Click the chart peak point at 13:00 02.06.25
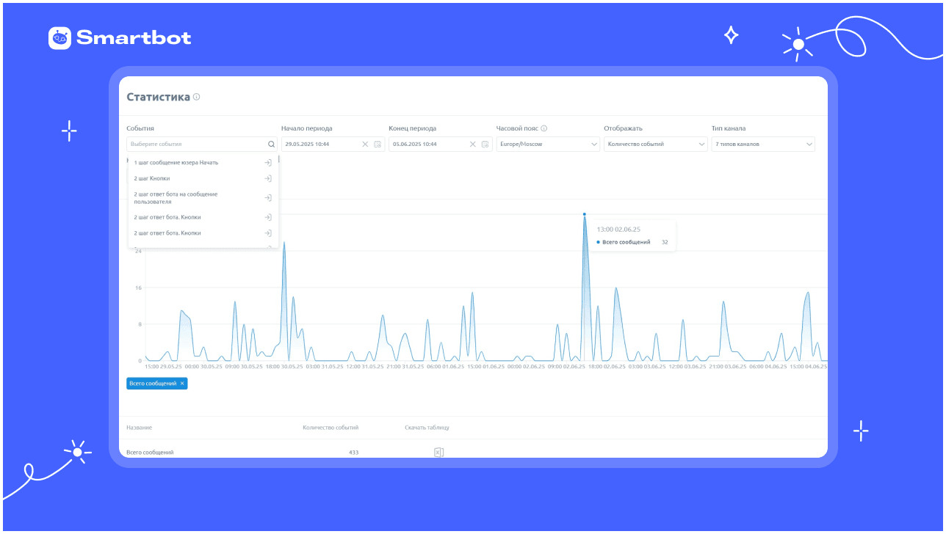This screenshot has height=534, width=946. tap(585, 214)
